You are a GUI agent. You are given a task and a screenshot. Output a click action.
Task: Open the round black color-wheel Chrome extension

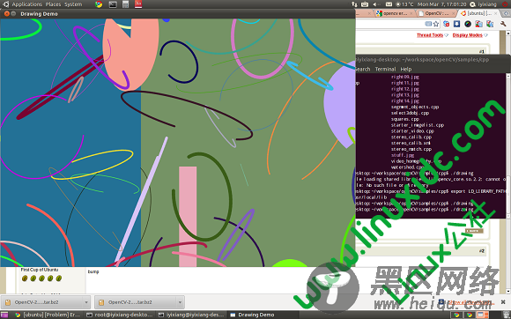[x=468, y=24]
